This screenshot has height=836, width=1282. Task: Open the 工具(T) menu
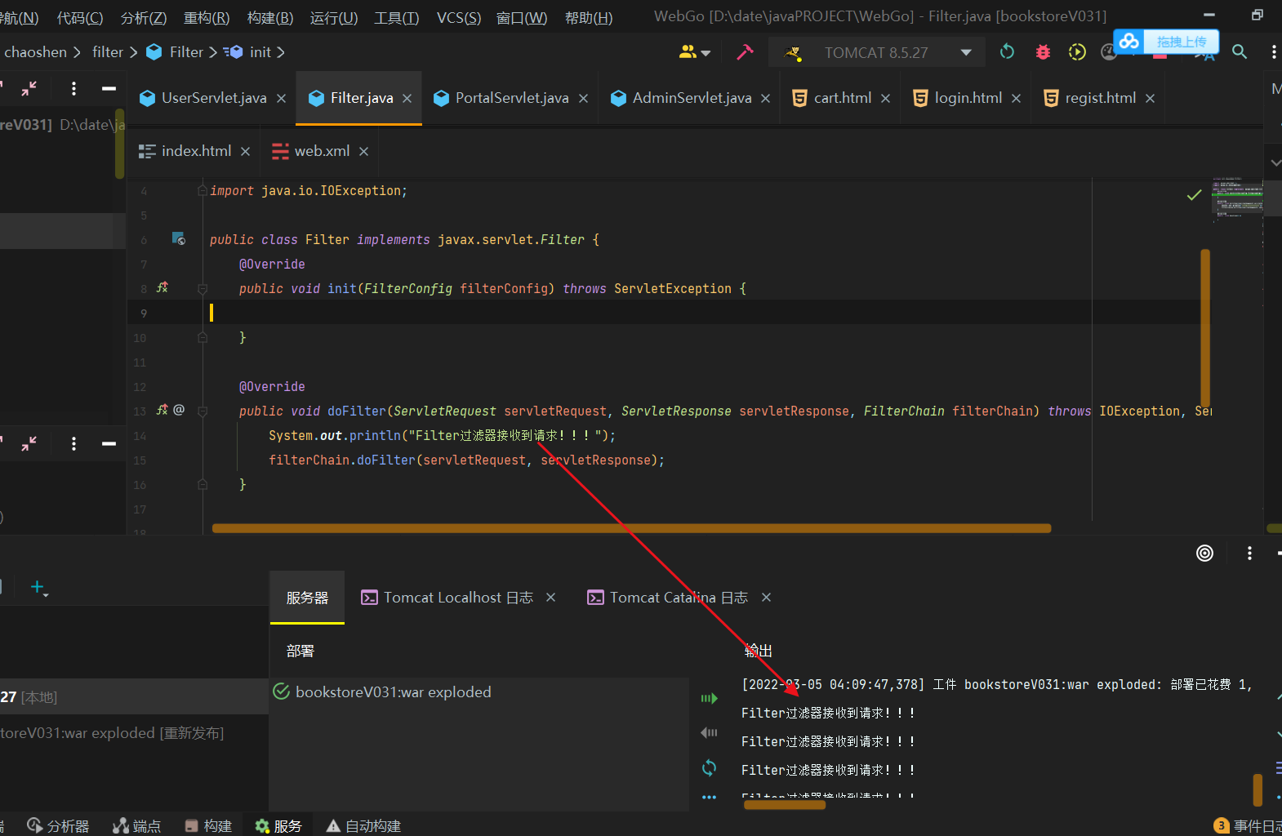pyautogui.click(x=397, y=18)
